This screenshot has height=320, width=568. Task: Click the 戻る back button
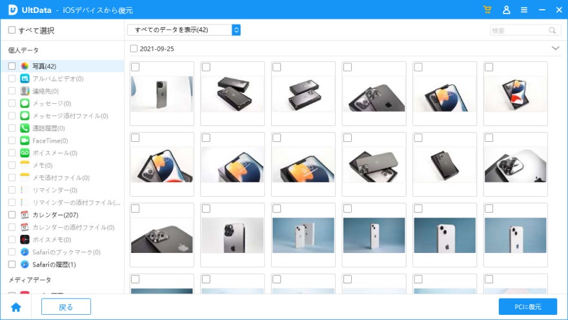point(66,306)
